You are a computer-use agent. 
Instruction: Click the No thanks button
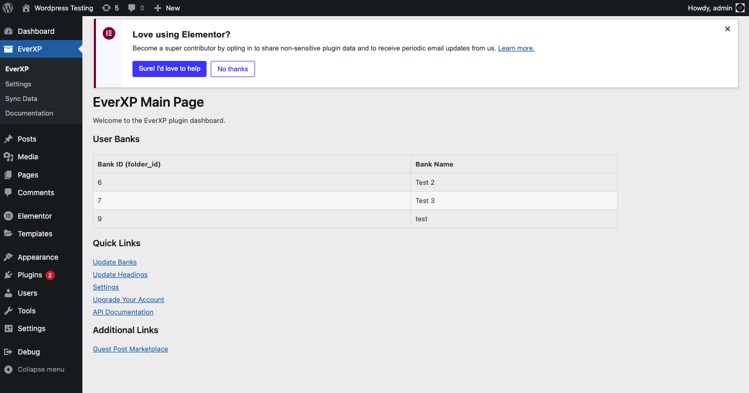click(233, 69)
